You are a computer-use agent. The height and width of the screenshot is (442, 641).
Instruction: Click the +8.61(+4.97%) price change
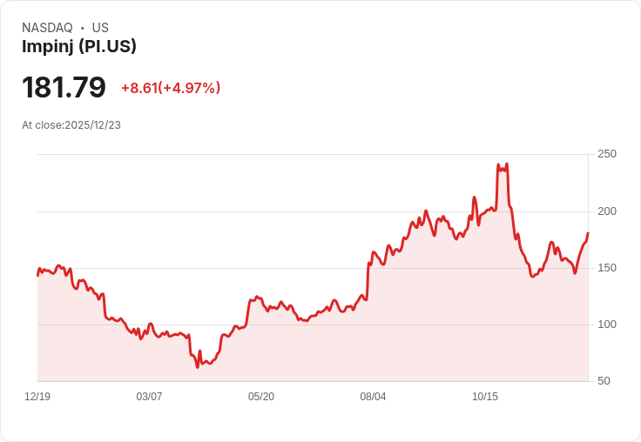point(171,88)
